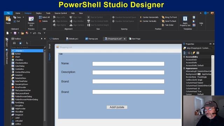The height and width of the screenshot is (126, 224).
Task: Open the Start Page tab
Action: [134, 39]
